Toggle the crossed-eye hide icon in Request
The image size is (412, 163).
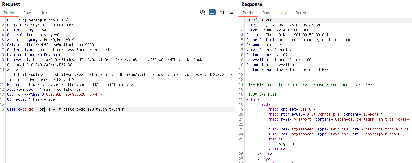pos(203,12)
